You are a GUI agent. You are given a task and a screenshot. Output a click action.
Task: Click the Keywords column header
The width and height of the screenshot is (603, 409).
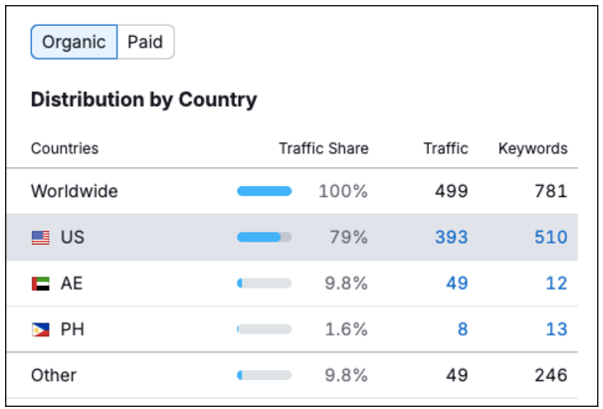[x=532, y=148]
